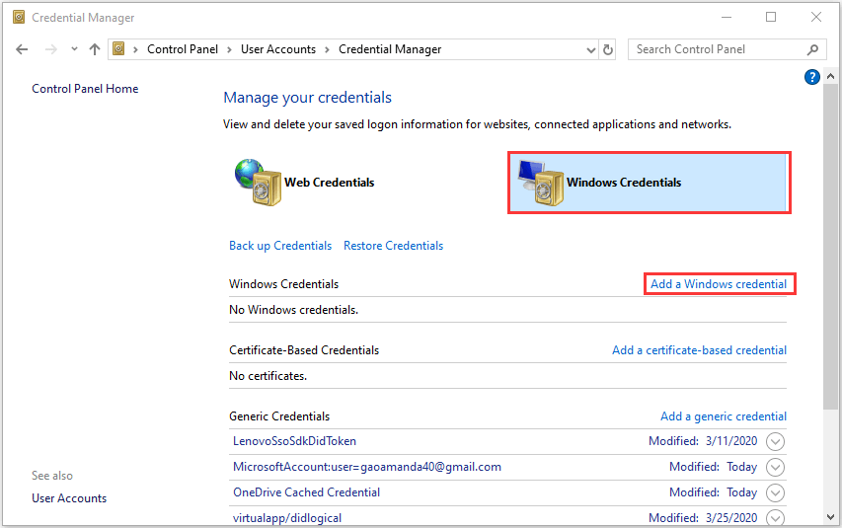Viewport: 842px width, 528px height.
Task: Open virtualapp/didlogical credential entry
Action: pos(286,518)
